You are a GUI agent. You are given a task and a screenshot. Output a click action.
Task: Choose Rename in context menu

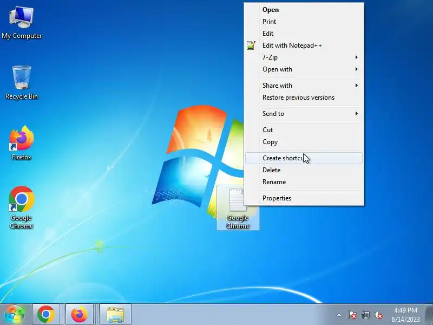[x=304, y=182]
